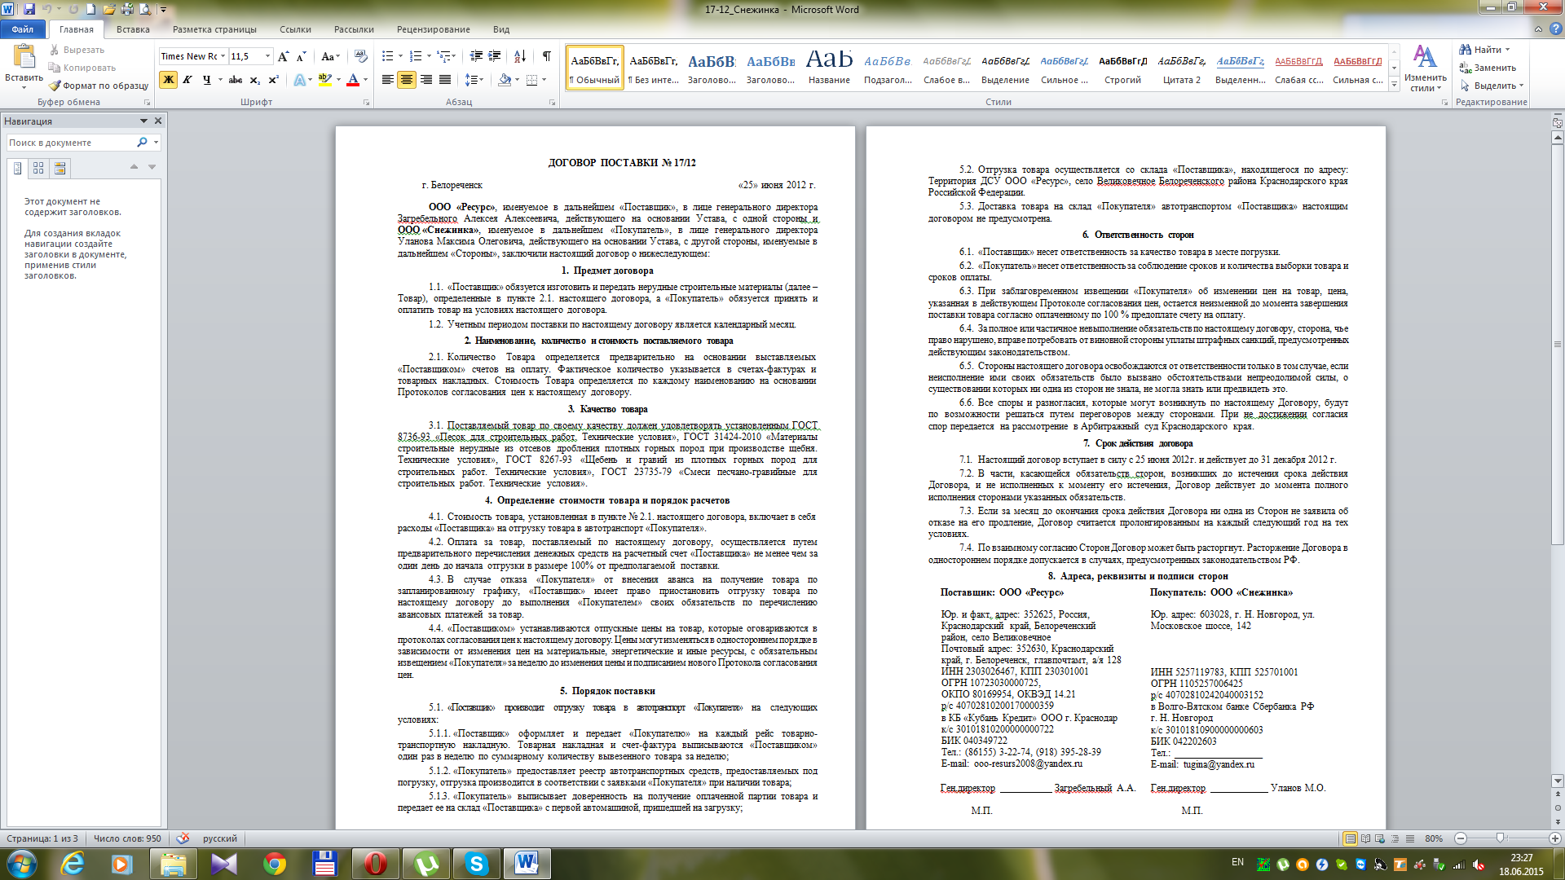Go to next search result arrow in Navigation

point(152,167)
